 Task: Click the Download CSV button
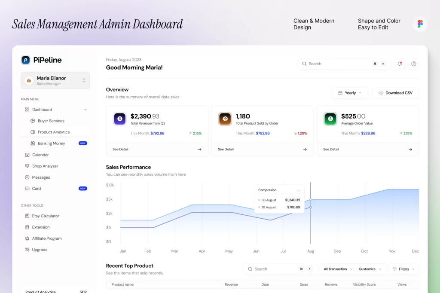pos(395,93)
